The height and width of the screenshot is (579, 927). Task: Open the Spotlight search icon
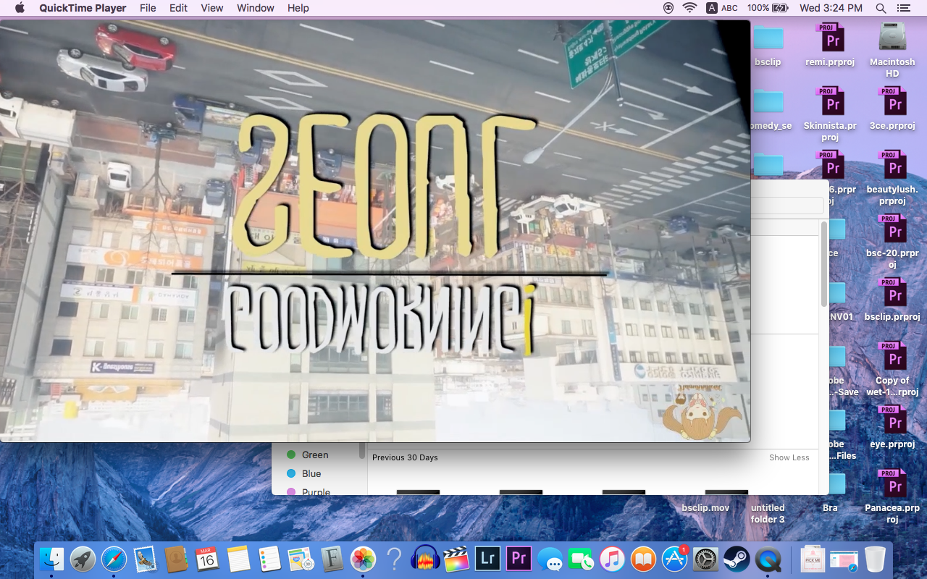[881, 8]
